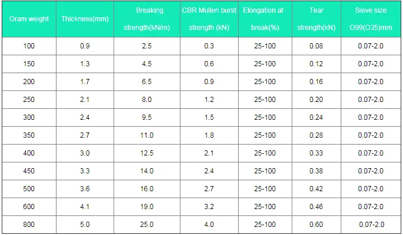The image size is (403, 235).
Task: Select the gram weight 250 cell
Action: pos(29,100)
